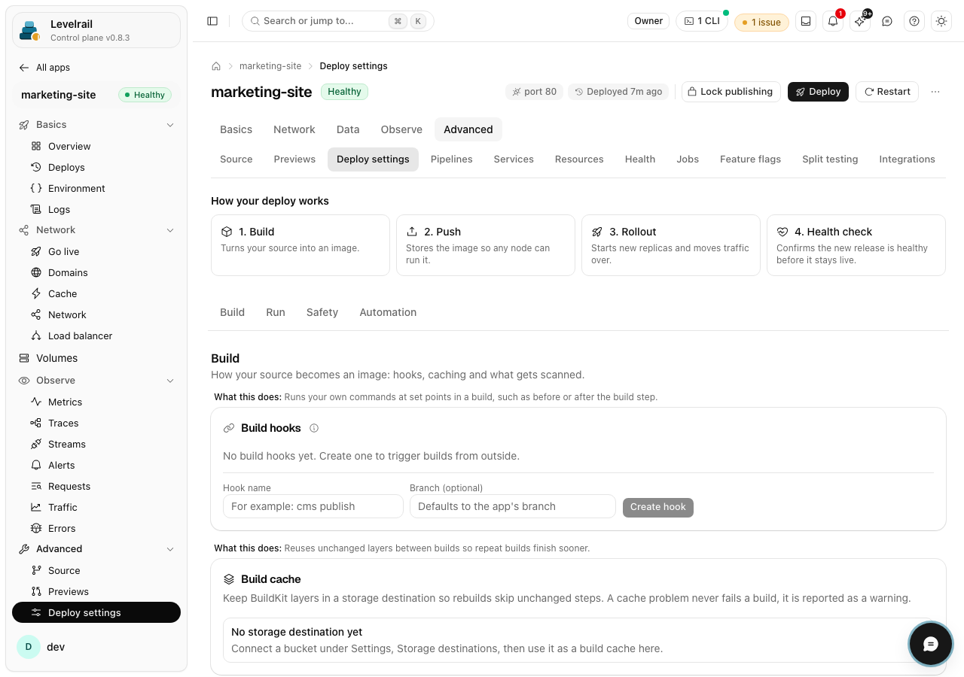Open the Levelrail control plane switcher
This screenshot has height=677, width=964.
(x=96, y=30)
